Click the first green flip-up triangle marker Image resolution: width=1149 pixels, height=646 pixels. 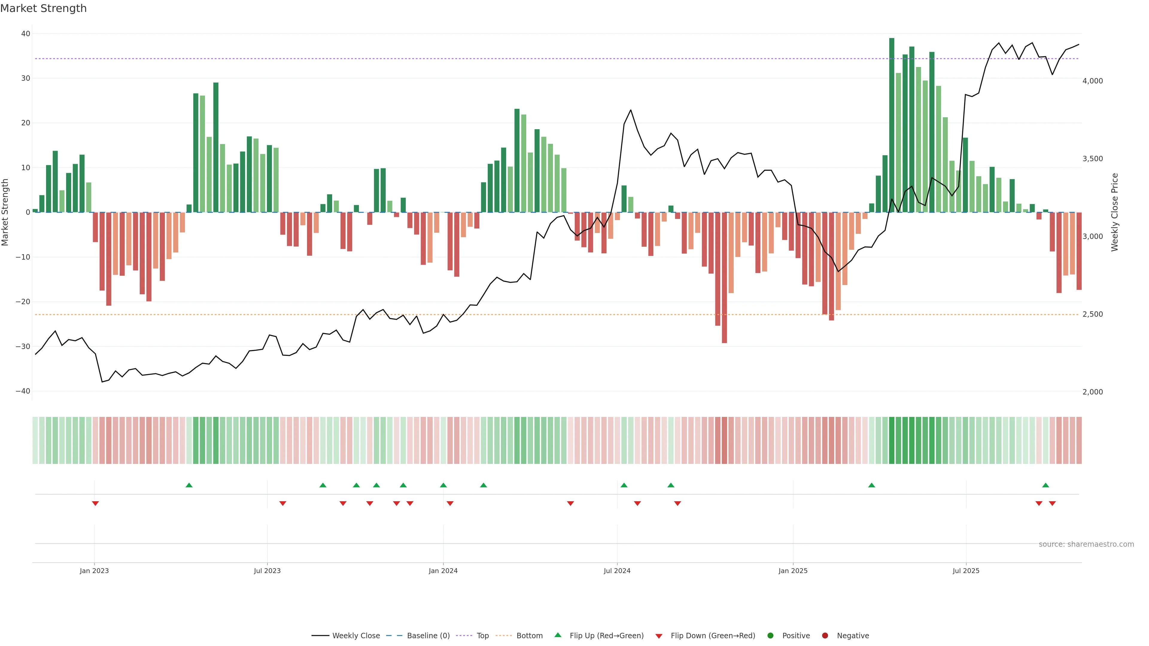click(189, 485)
